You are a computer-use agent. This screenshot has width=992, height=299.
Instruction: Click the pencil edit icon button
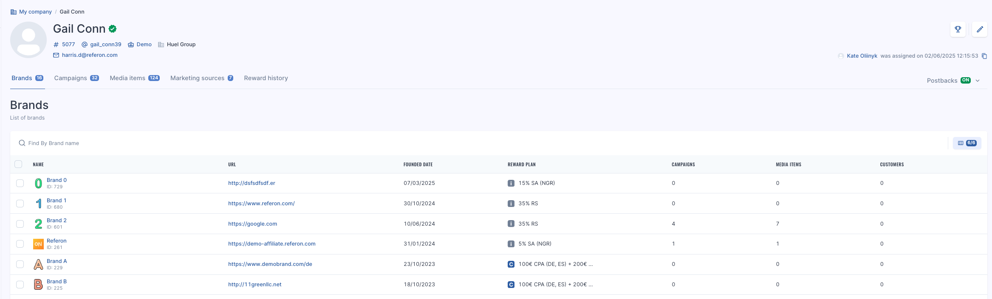click(x=980, y=29)
